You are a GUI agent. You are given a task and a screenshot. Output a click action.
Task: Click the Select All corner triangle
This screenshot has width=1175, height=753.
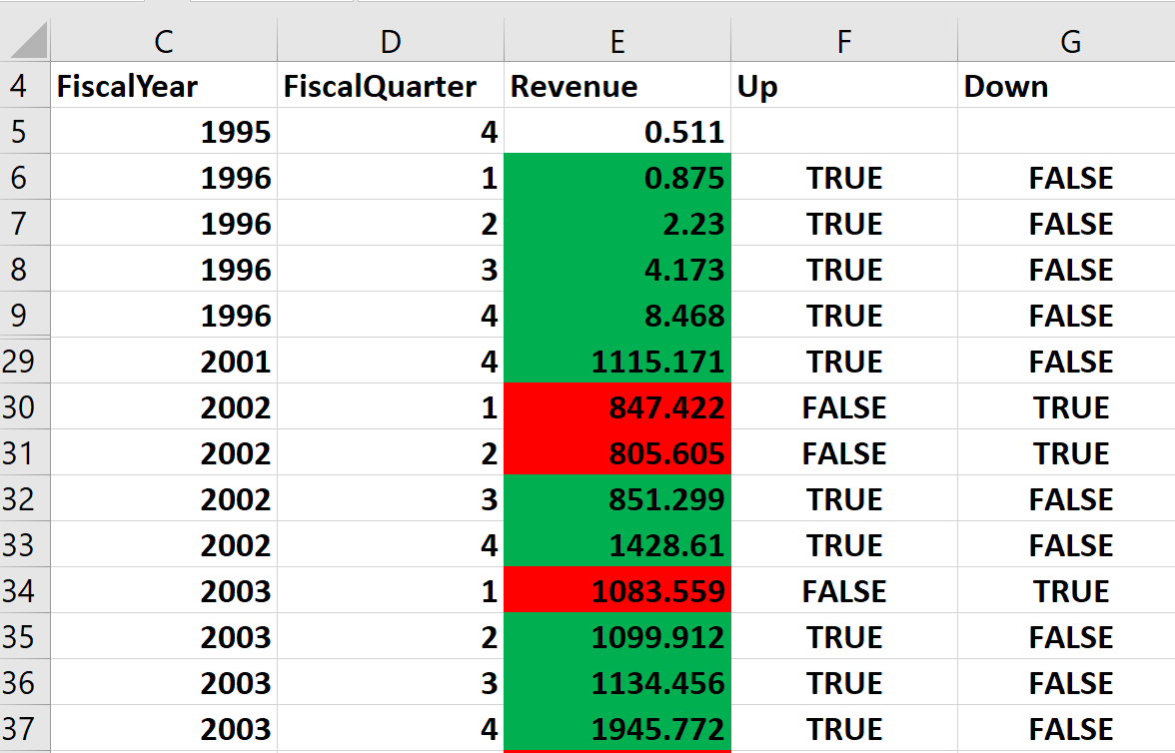[25, 41]
